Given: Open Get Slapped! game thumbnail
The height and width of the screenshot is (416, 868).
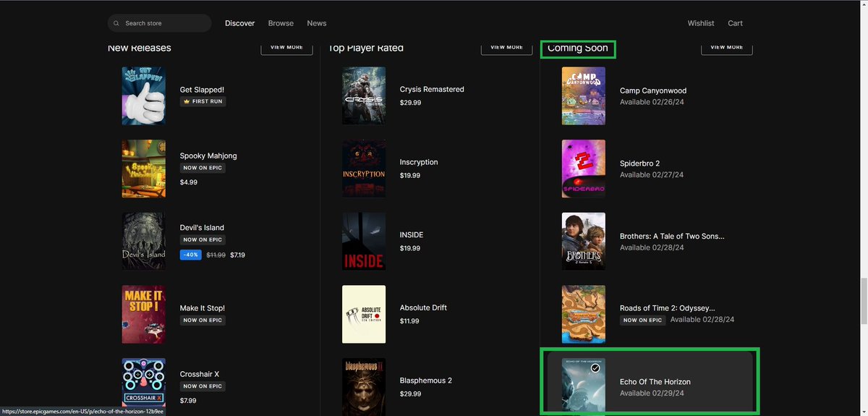Looking at the screenshot, I should point(144,95).
